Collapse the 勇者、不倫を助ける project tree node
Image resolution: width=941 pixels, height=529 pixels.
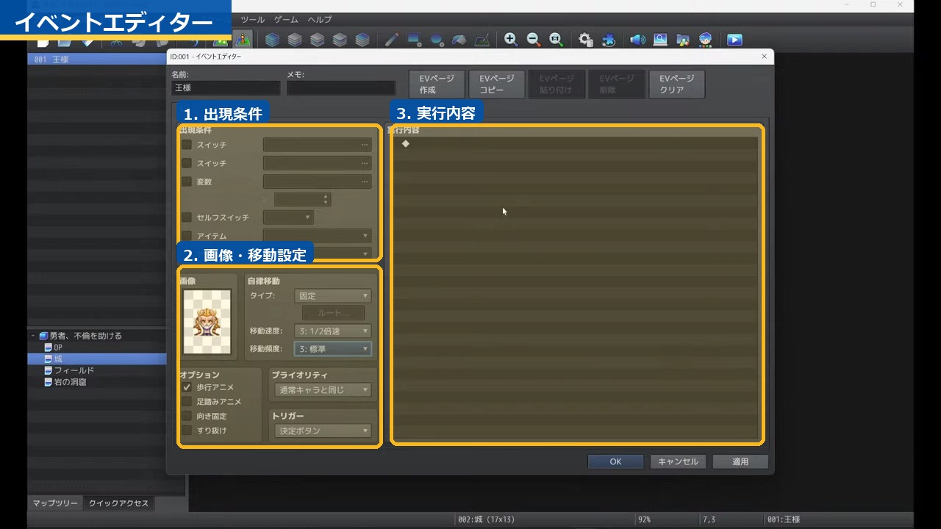[33, 336]
